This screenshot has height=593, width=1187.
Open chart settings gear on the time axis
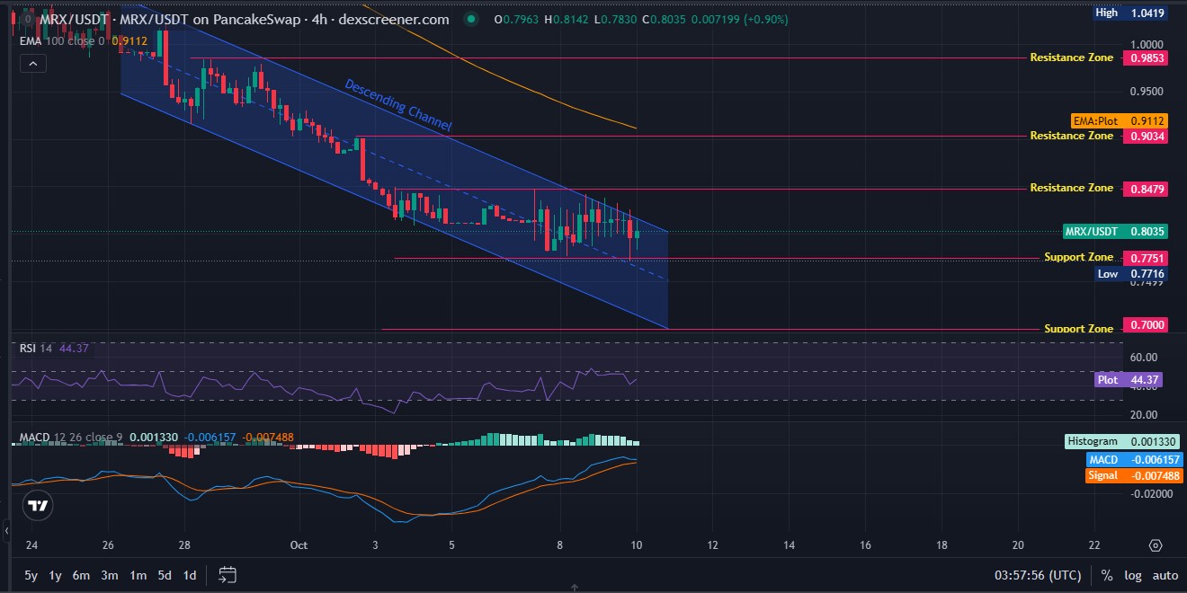[1156, 545]
